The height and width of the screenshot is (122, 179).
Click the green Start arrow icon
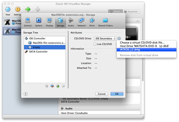point(27,9)
